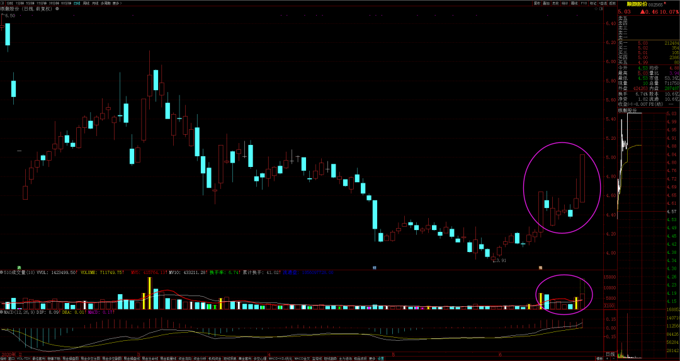
Task: Select the 1分钟 period
Action: (19, 3)
